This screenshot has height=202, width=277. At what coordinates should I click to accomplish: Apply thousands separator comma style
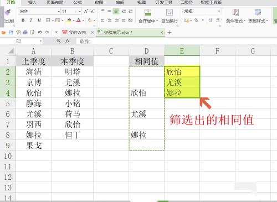click(203, 20)
